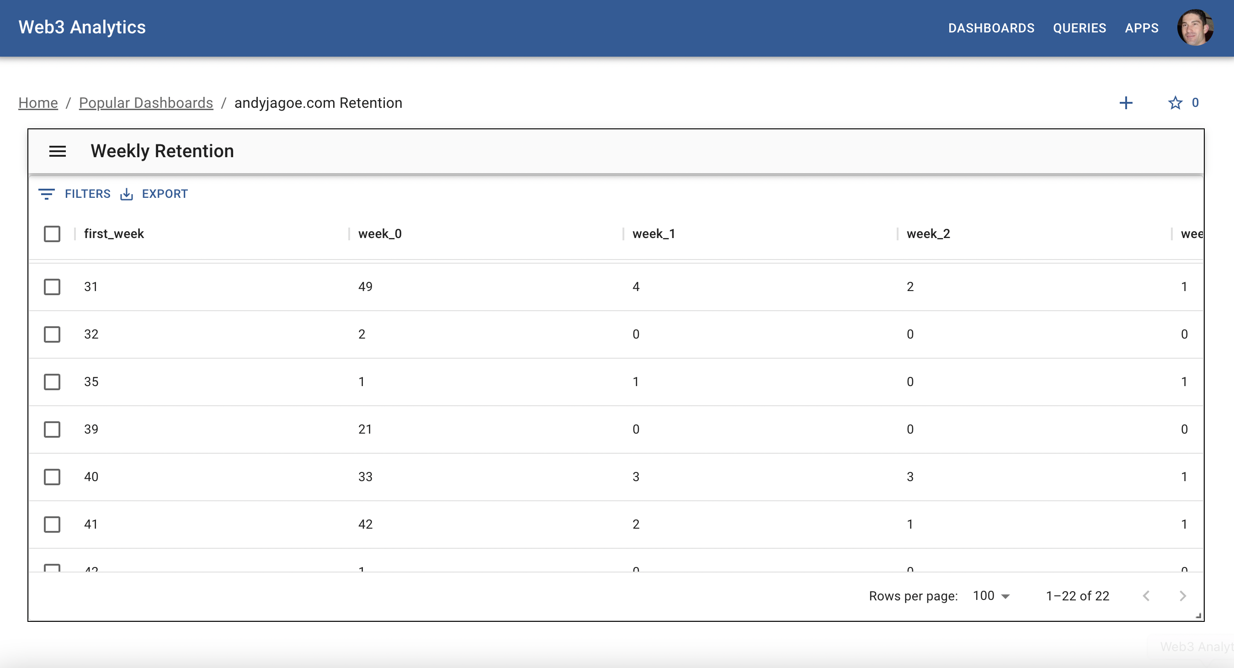Click the Export download icon
Image resolution: width=1234 pixels, height=668 pixels.
pyautogui.click(x=127, y=194)
